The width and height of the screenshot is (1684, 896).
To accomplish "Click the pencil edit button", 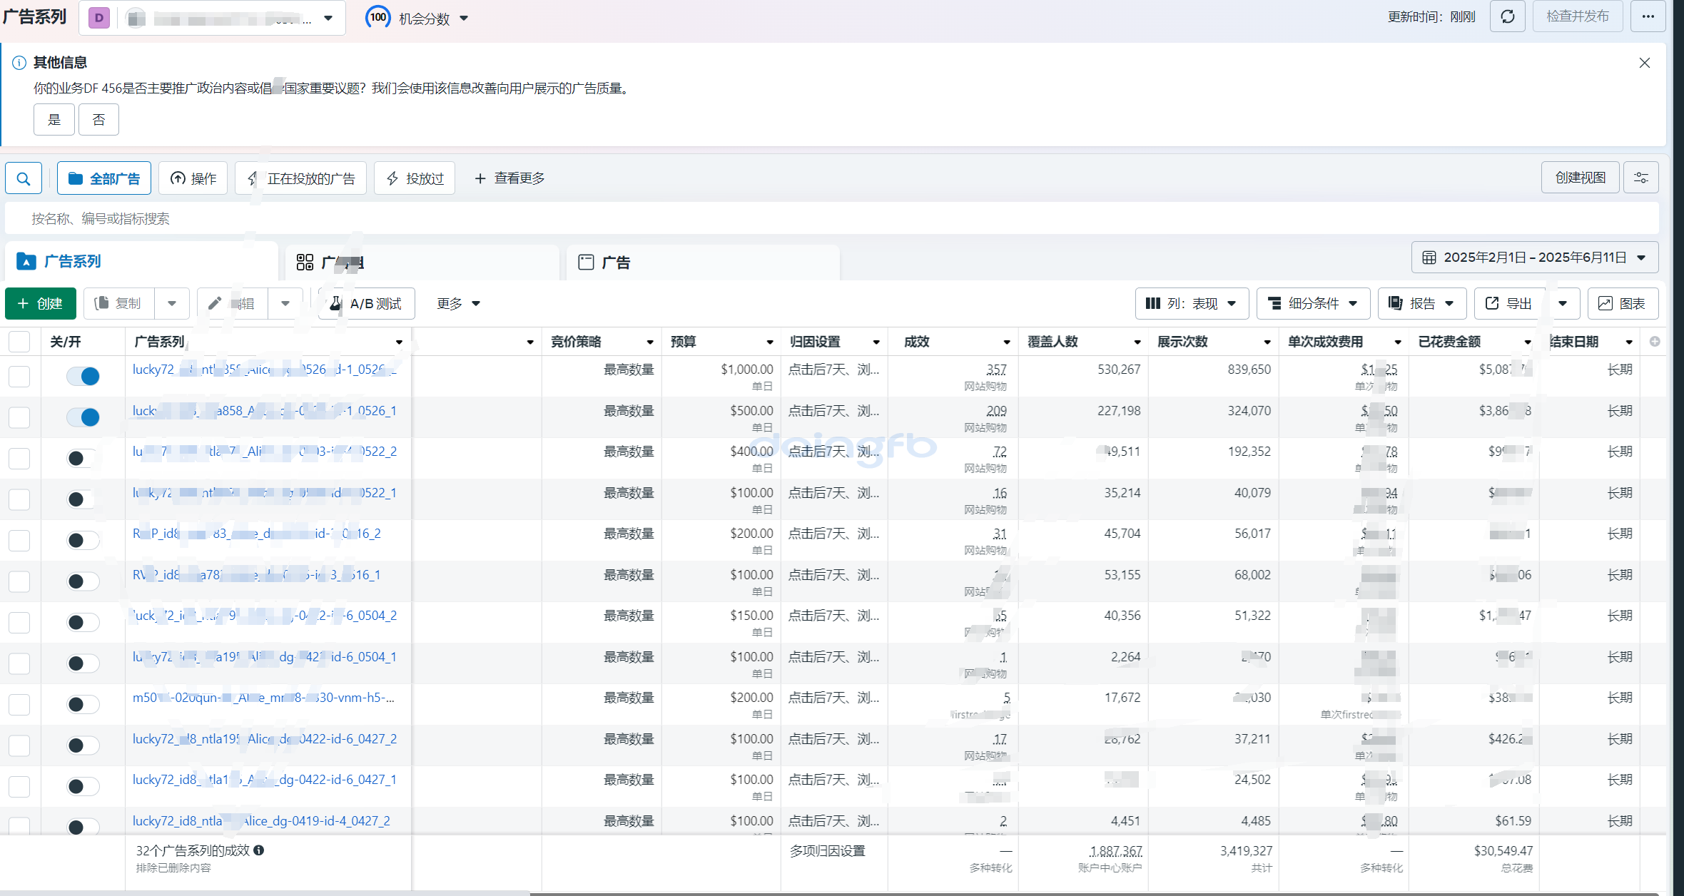I will click(233, 303).
